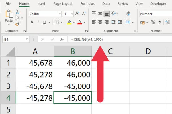Click the Increase Indent icon
172x114 pixels.
click(x=120, y=22)
